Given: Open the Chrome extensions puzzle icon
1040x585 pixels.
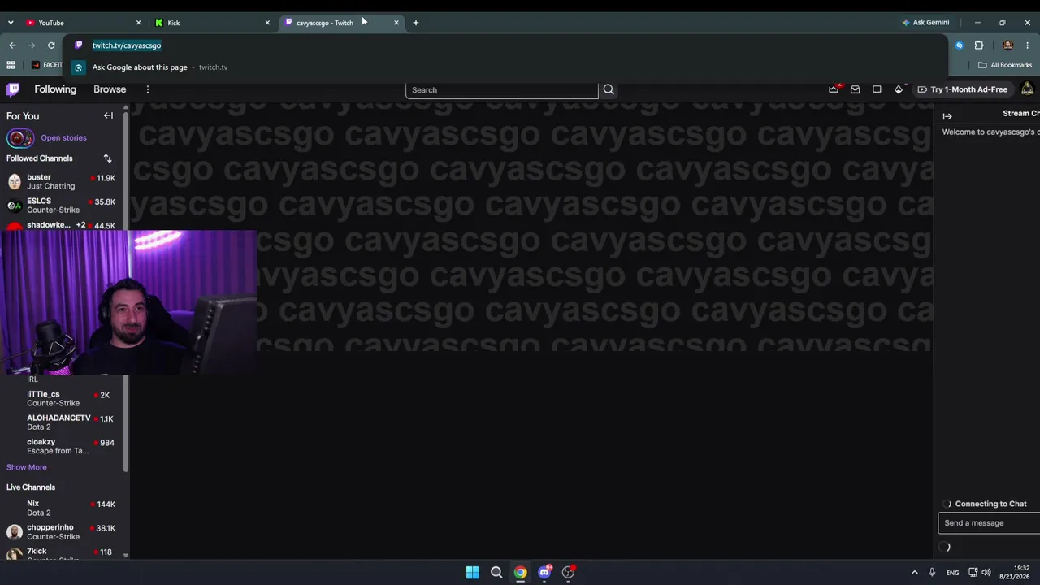Looking at the screenshot, I should point(979,45).
